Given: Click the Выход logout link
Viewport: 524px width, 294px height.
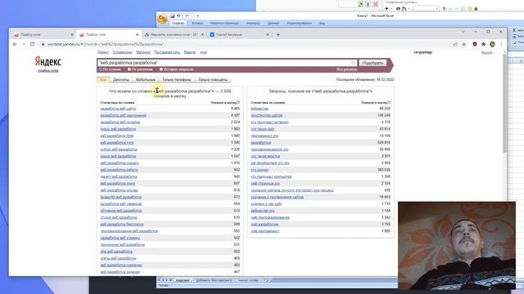Looking at the screenshot, I should coord(487,52).
